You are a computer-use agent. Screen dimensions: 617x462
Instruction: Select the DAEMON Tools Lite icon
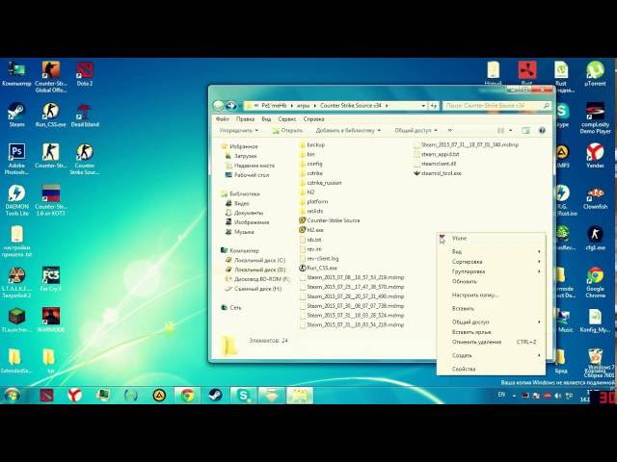pos(16,200)
